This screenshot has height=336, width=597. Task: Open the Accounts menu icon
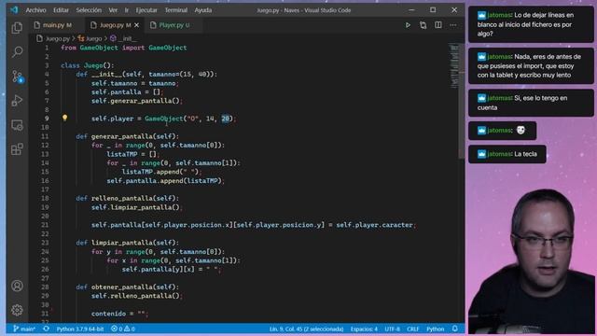click(x=17, y=286)
